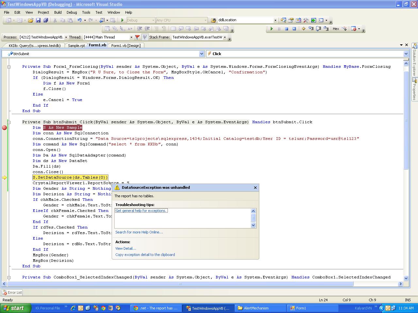
Task: Switch to the Form1 taskbar window
Action: [313, 308]
